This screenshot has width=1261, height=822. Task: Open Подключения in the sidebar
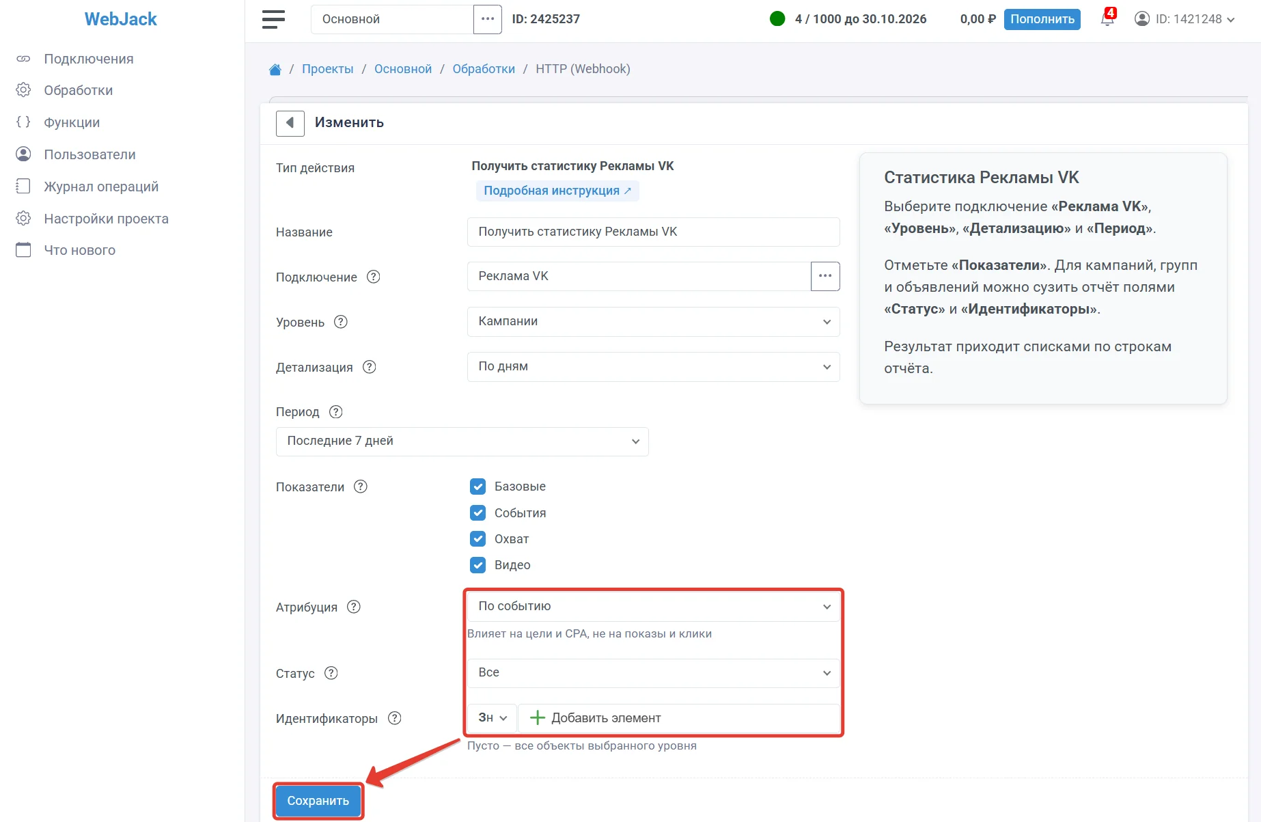coord(89,59)
